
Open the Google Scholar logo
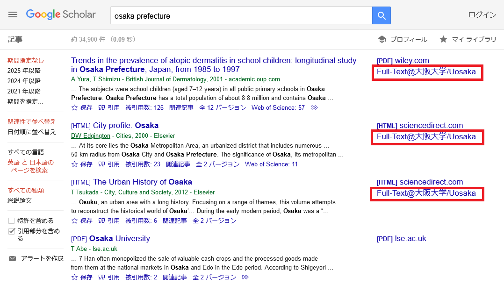tap(61, 14)
